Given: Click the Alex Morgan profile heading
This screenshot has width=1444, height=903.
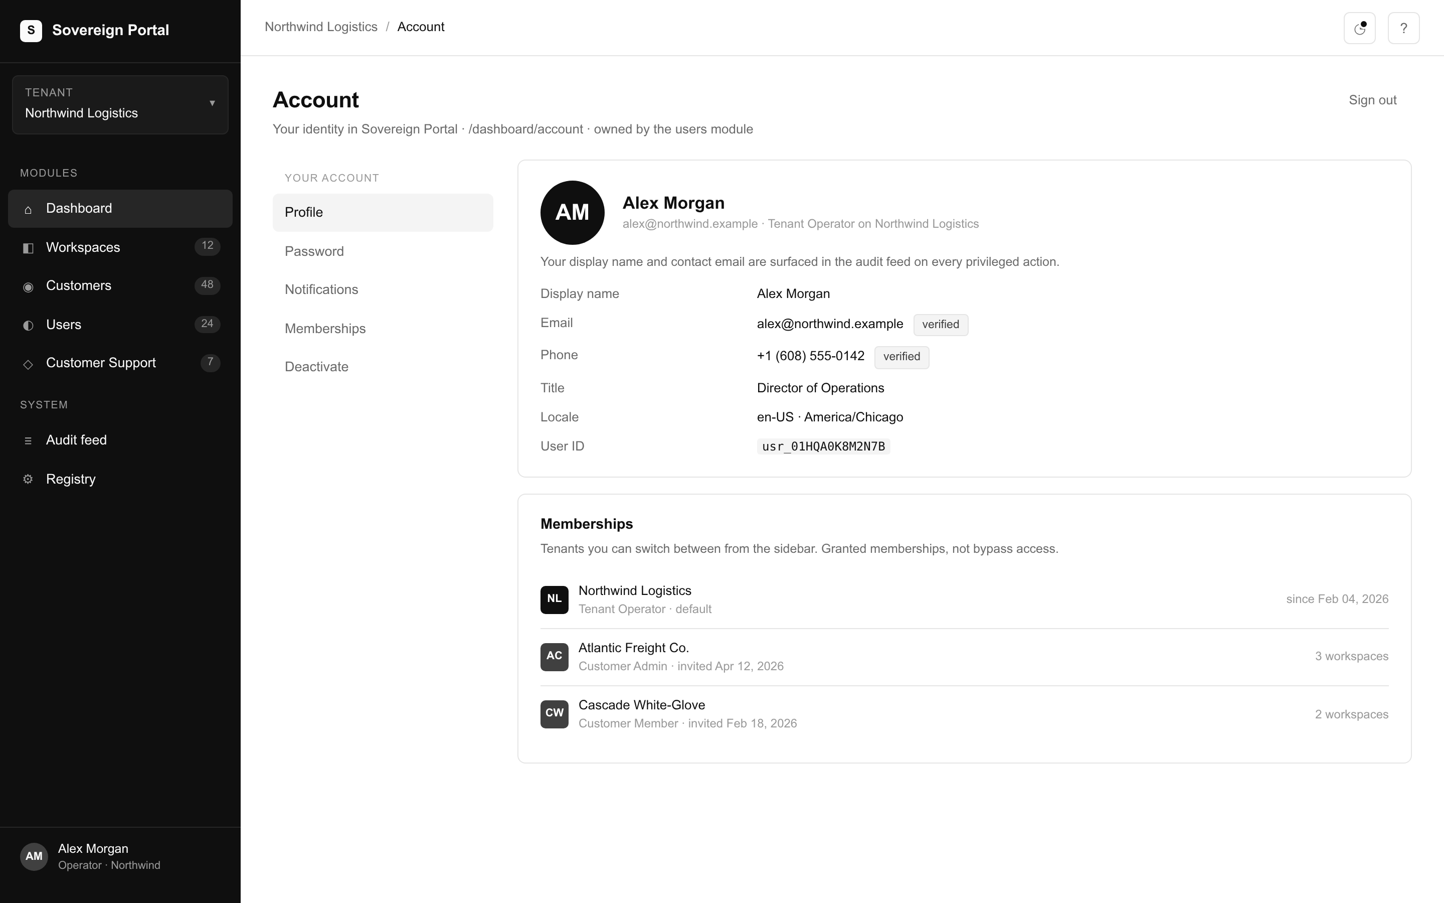Looking at the screenshot, I should pyautogui.click(x=673, y=203).
